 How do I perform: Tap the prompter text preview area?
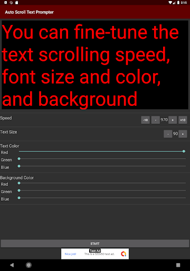pyautogui.click(x=95, y=65)
